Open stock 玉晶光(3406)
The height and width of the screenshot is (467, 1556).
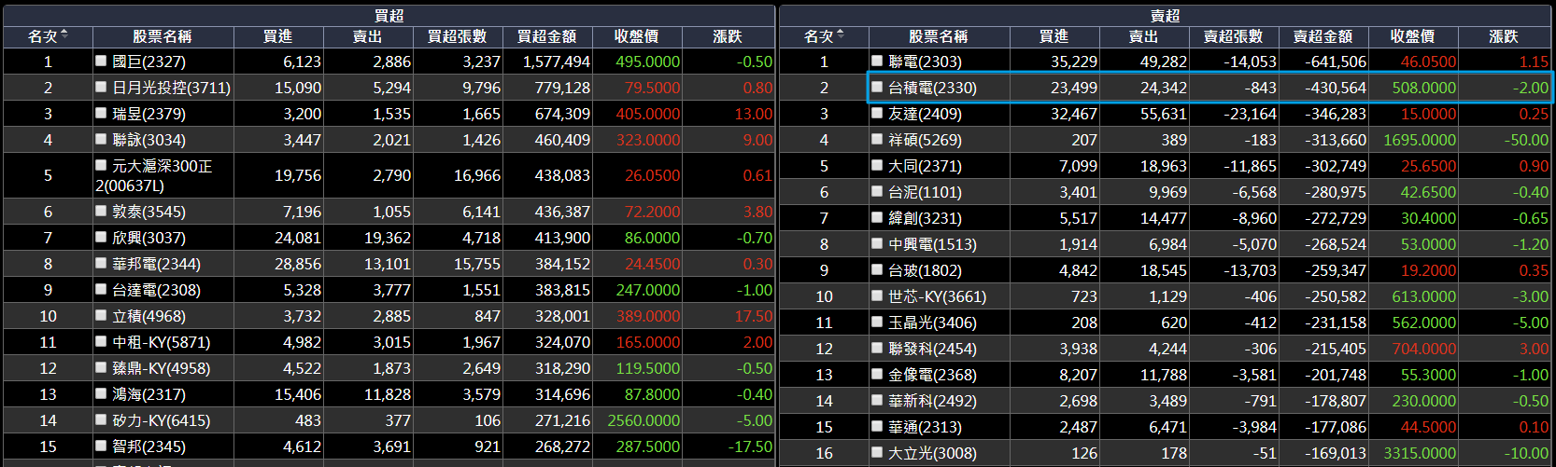(x=932, y=323)
